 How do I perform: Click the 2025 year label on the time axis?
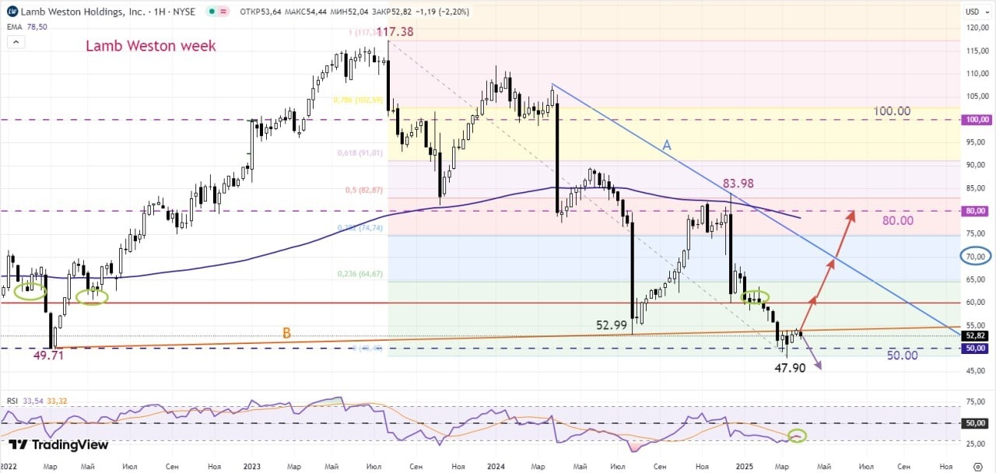(744, 465)
